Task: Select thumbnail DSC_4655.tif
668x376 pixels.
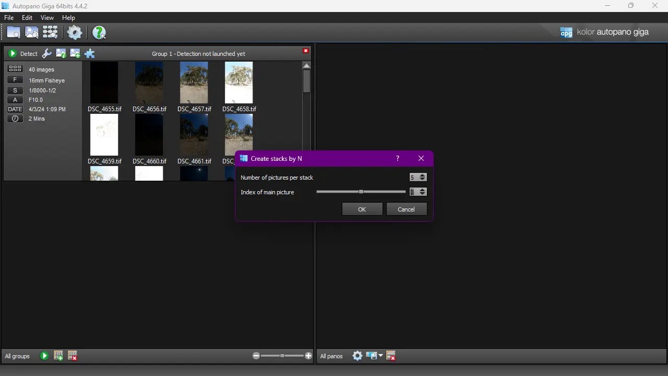Action: click(104, 83)
